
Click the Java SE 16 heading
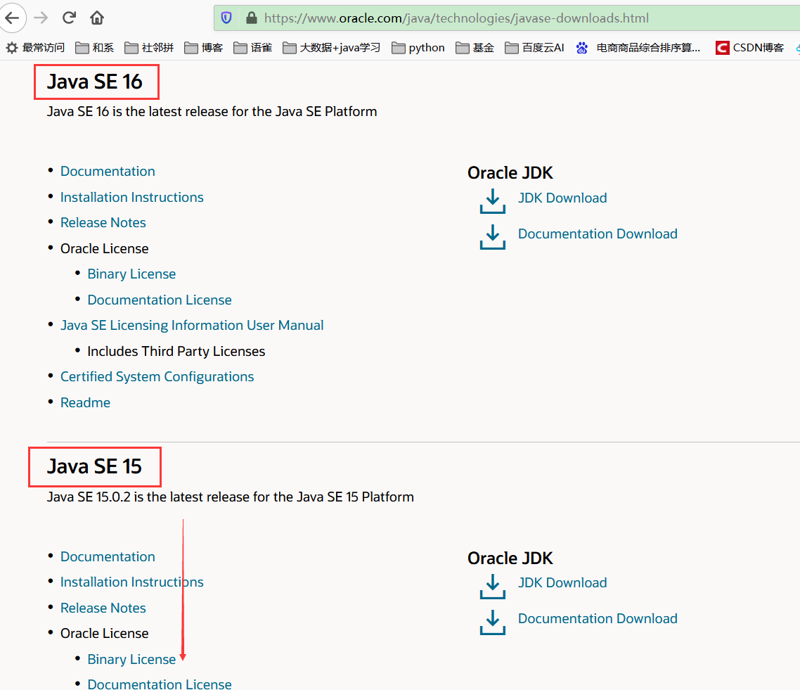[95, 82]
